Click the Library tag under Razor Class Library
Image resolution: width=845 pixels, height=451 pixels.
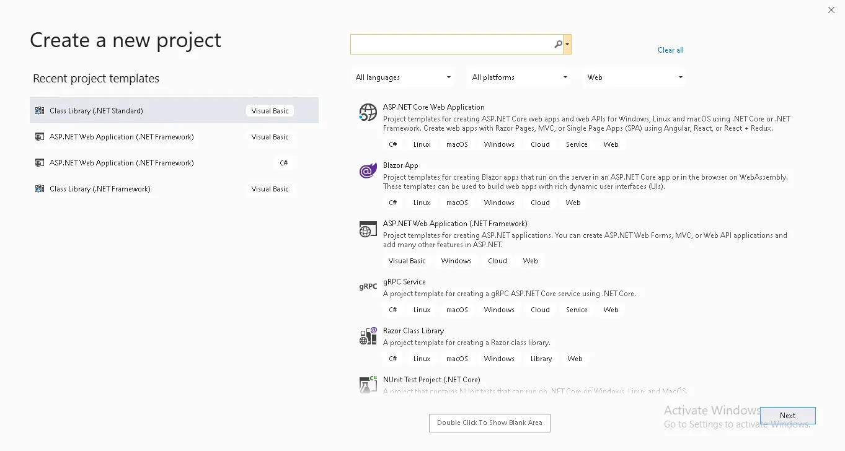coord(541,359)
